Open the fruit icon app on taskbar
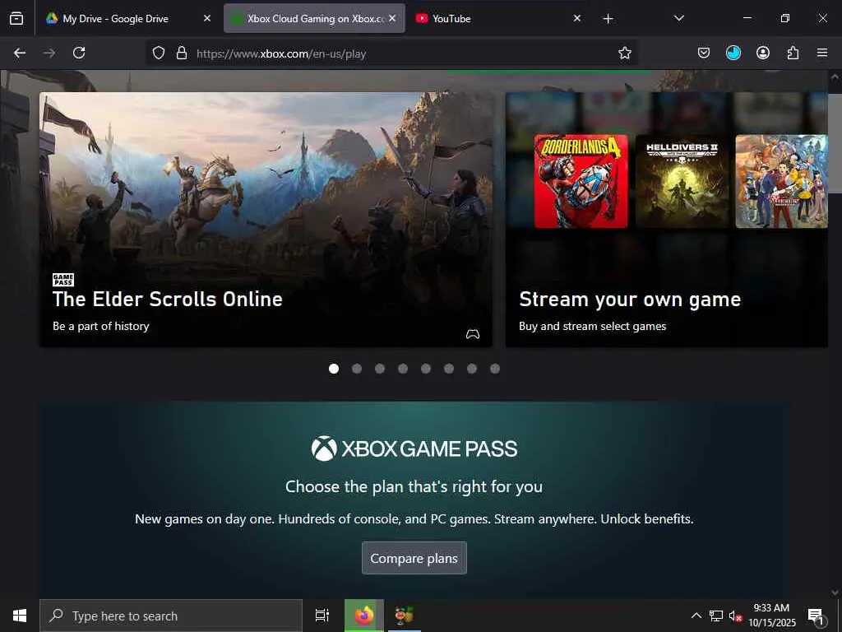The width and height of the screenshot is (842, 632). [404, 616]
